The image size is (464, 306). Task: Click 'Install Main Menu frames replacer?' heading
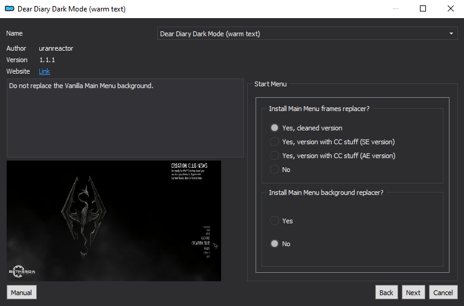(x=319, y=109)
